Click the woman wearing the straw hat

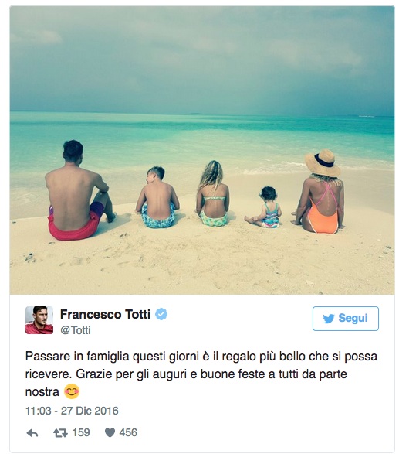coord(320,192)
